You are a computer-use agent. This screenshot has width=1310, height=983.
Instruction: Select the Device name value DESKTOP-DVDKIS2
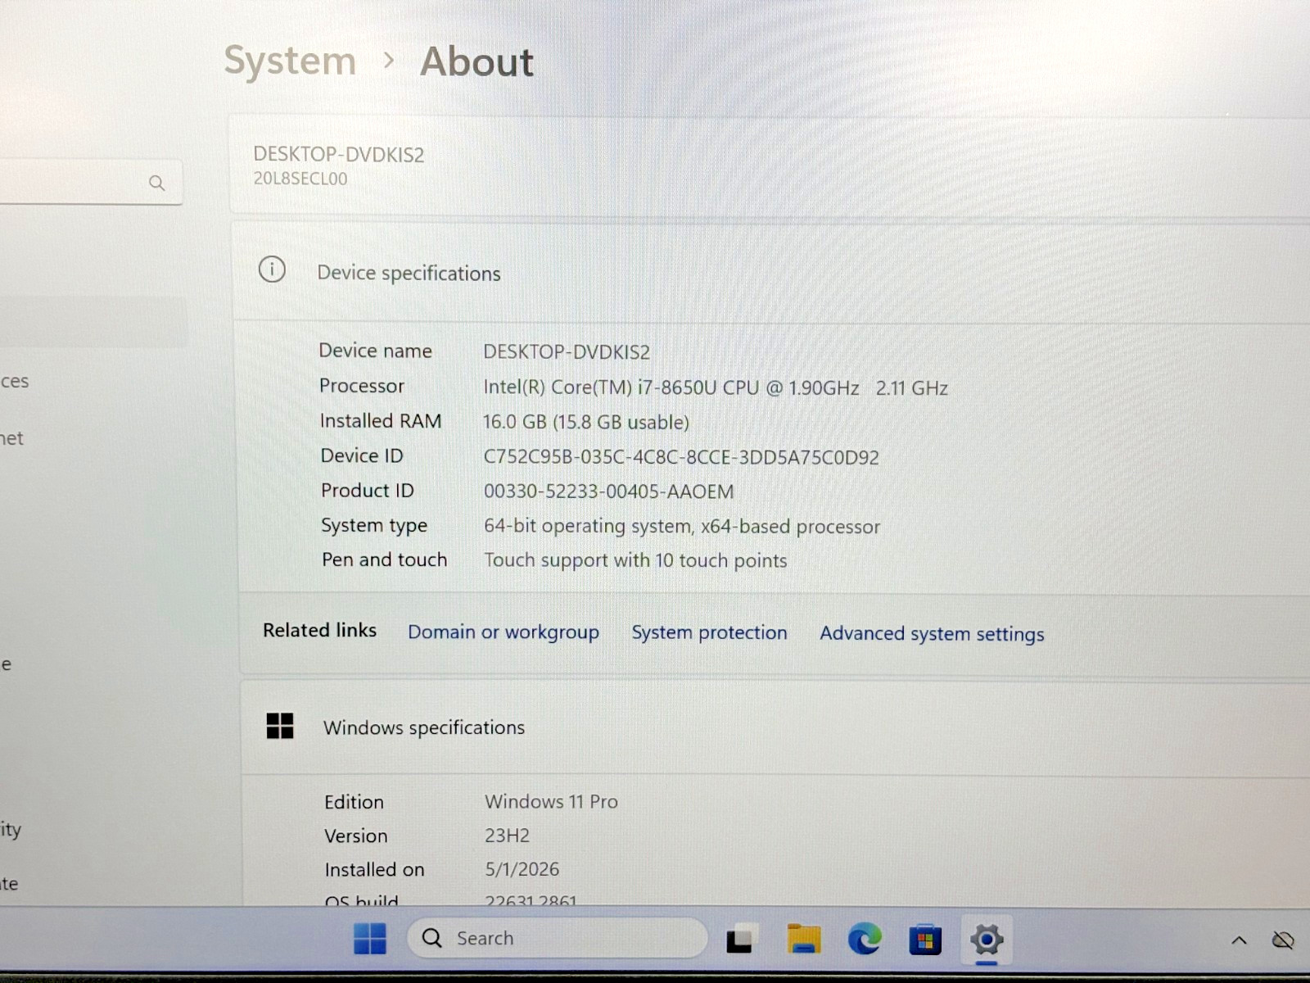(567, 351)
